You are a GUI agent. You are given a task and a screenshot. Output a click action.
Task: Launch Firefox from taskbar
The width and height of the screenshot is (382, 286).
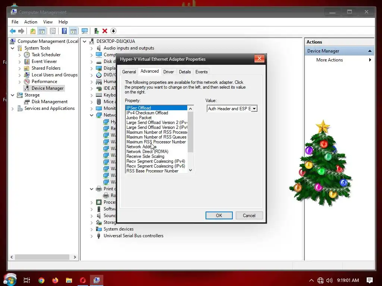click(55, 280)
